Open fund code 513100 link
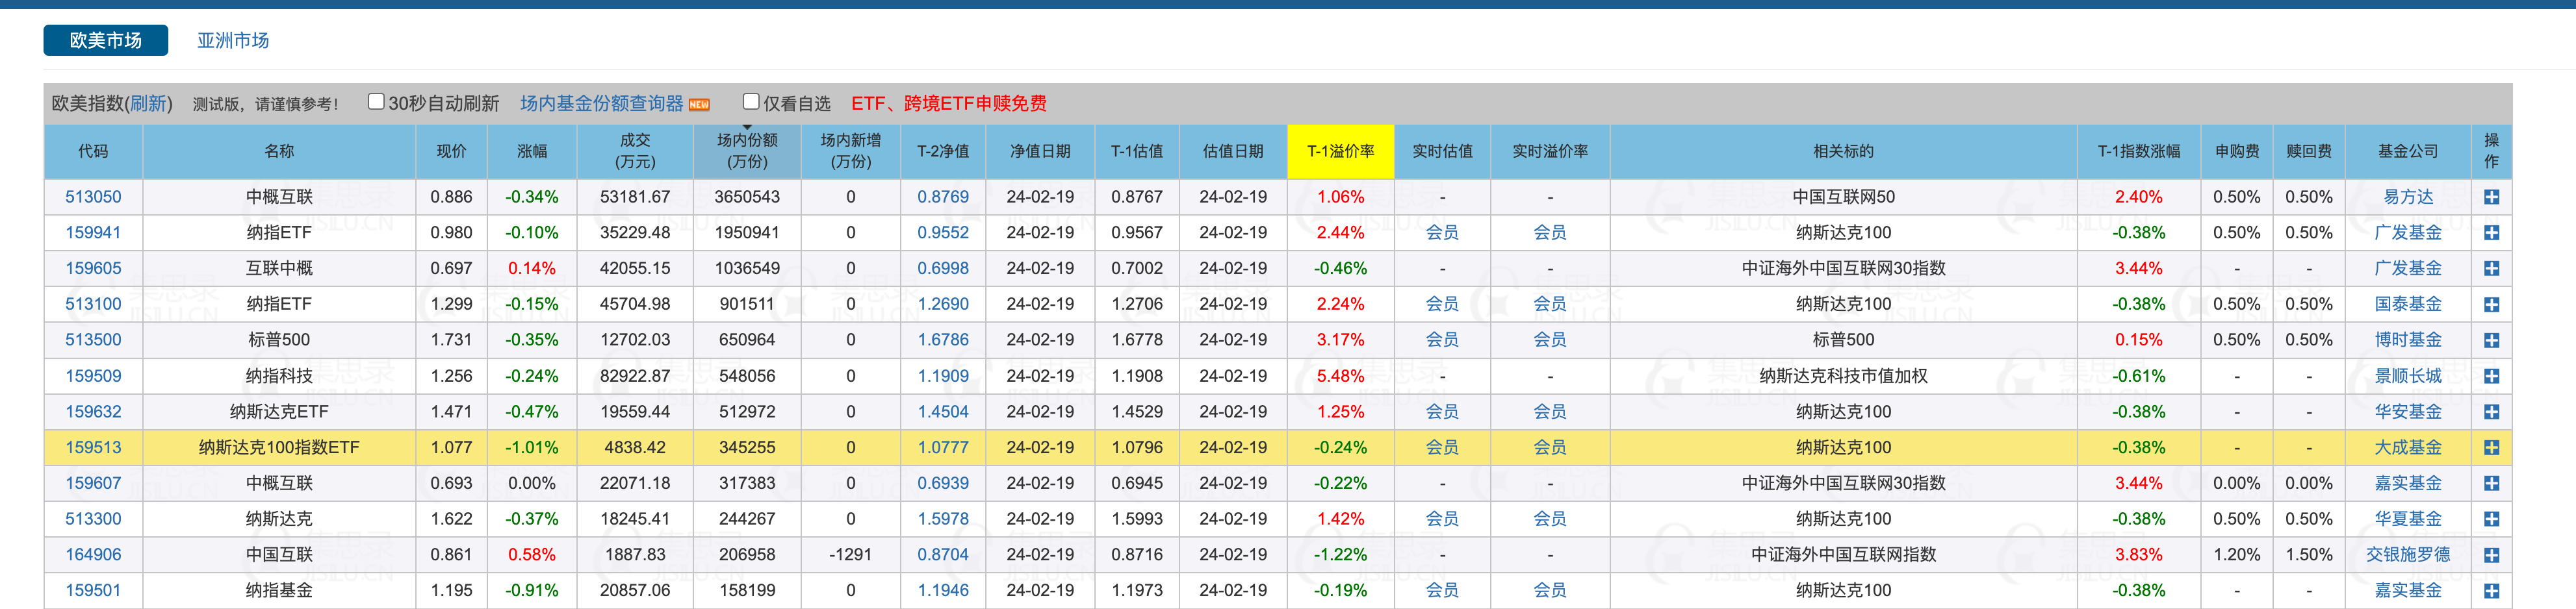The image size is (2576, 609). pyautogui.click(x=93, y=304)
